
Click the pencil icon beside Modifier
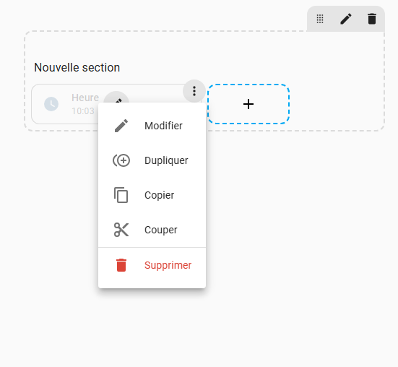coord(121,126)
